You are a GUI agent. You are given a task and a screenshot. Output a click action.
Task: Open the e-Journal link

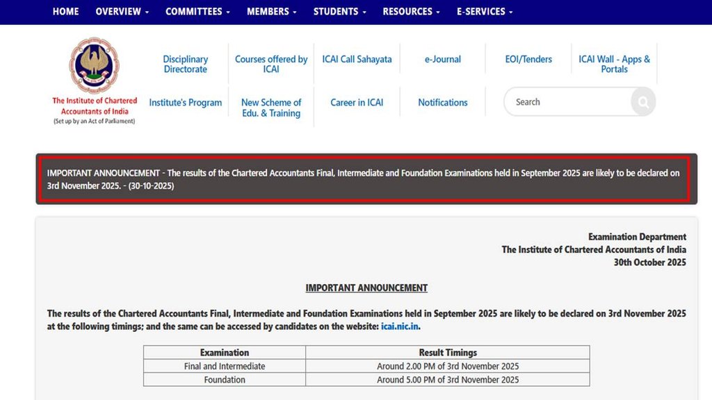pyautogui.click(x=442, y=59)
